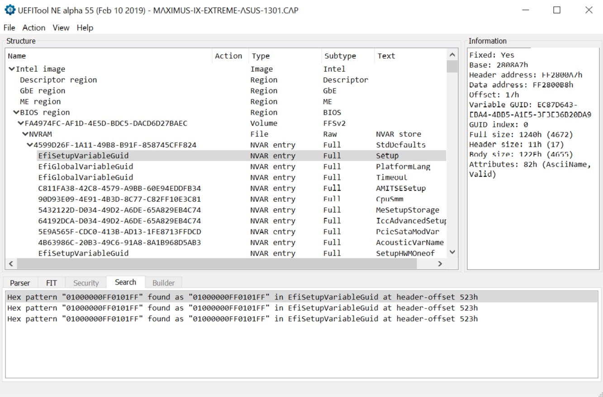Select the first hex pattern search result
The image size is (603, 397).
[x=301, y=297]
